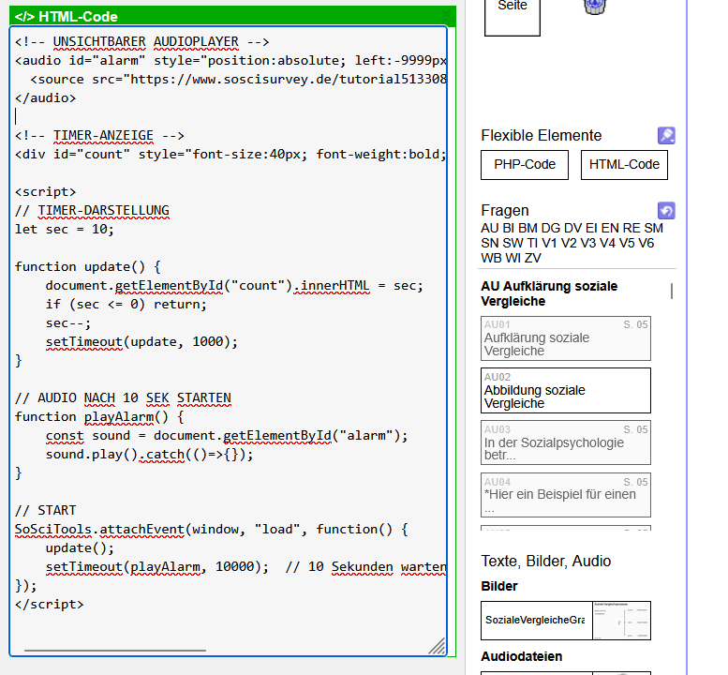Click the question list vertical scrollbar
This screenshot has width=728, height=675.
point(672,291)
